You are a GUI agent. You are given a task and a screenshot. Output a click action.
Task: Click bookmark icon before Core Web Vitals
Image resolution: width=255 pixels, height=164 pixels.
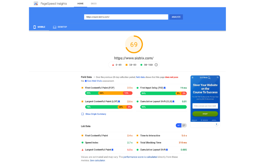86,81
